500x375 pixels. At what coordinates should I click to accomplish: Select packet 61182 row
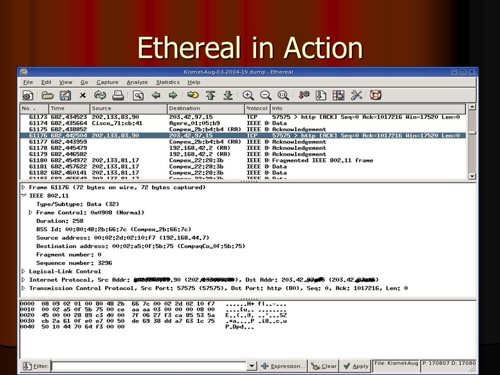(x=243, y=173)
